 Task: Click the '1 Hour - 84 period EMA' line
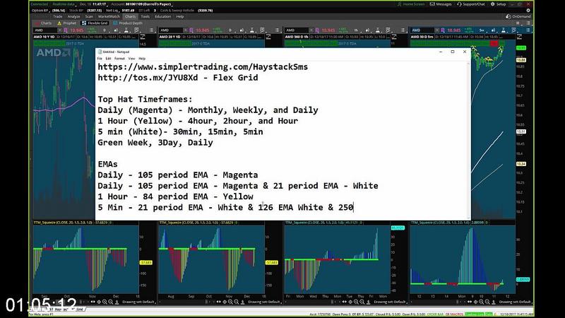(x=175, y=196)
